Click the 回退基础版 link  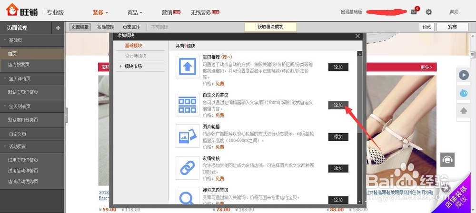352,12
